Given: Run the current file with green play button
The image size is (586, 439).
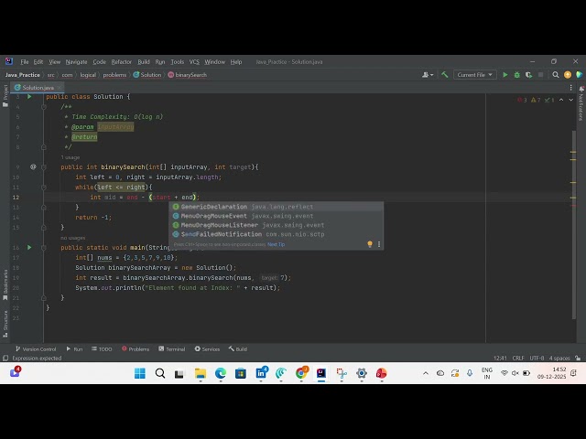Looking at the screenshot, I should pos(505,75).
